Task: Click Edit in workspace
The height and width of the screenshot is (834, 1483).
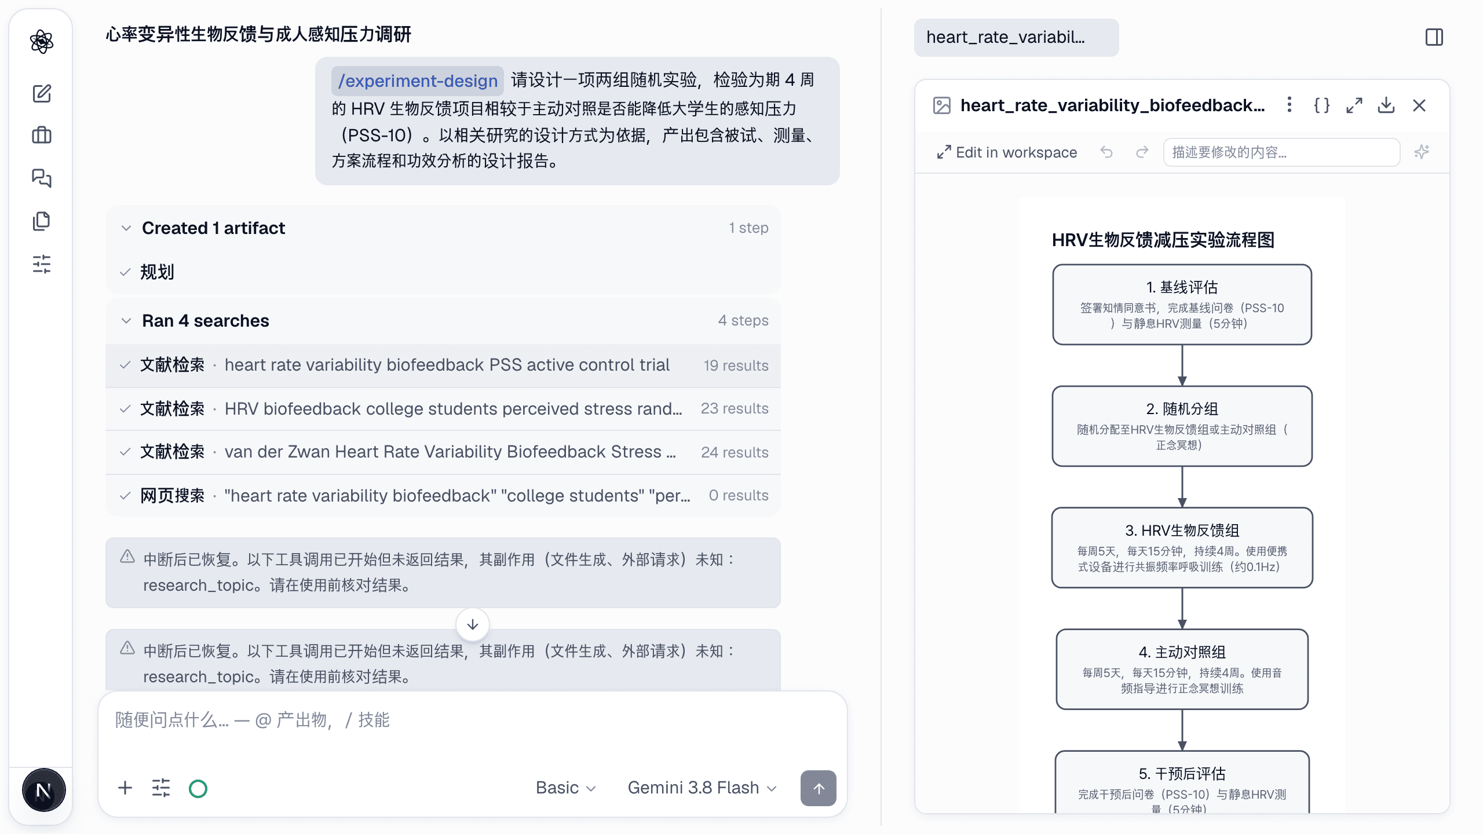Action: [x=1007, y=152]
